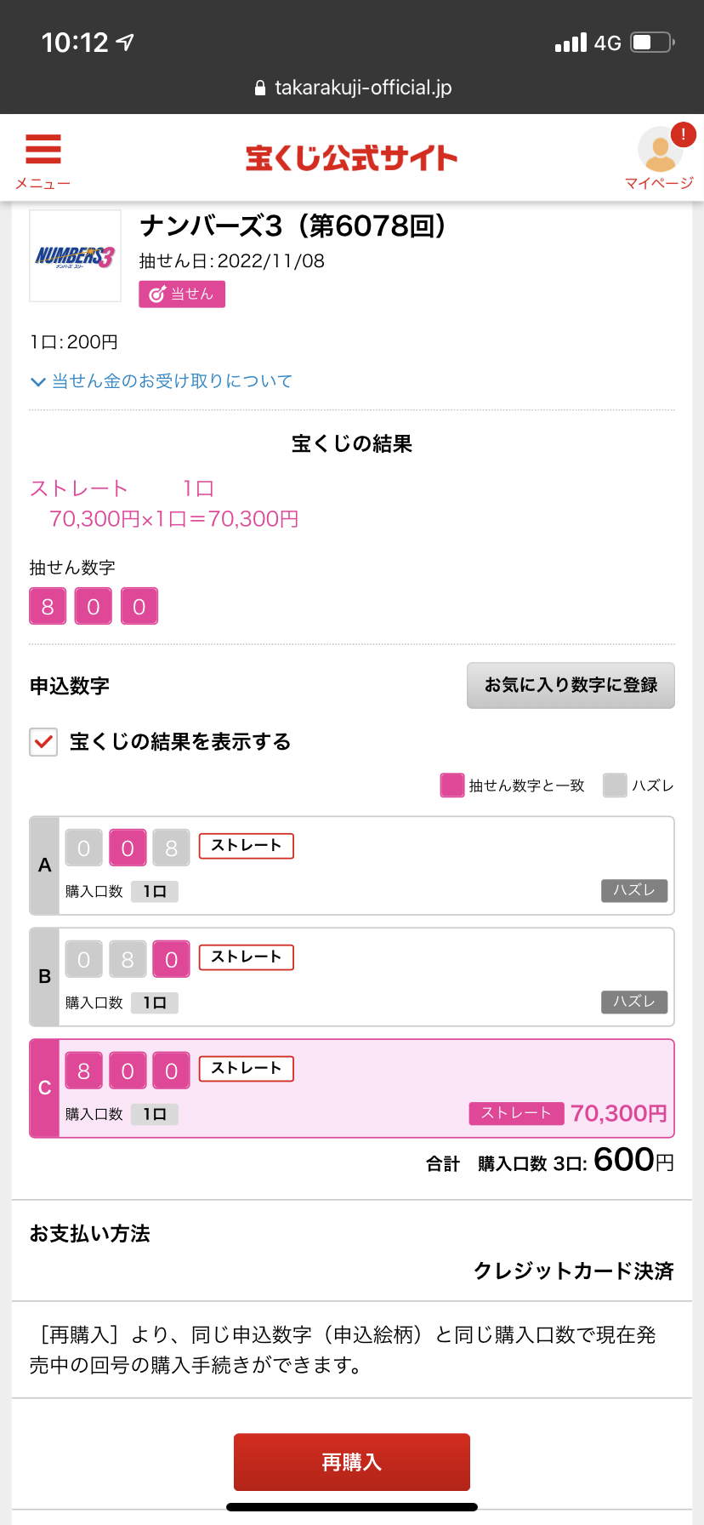Click お気に入り数字に登録 button
704x1525 pixels.
tap(571, 685)
